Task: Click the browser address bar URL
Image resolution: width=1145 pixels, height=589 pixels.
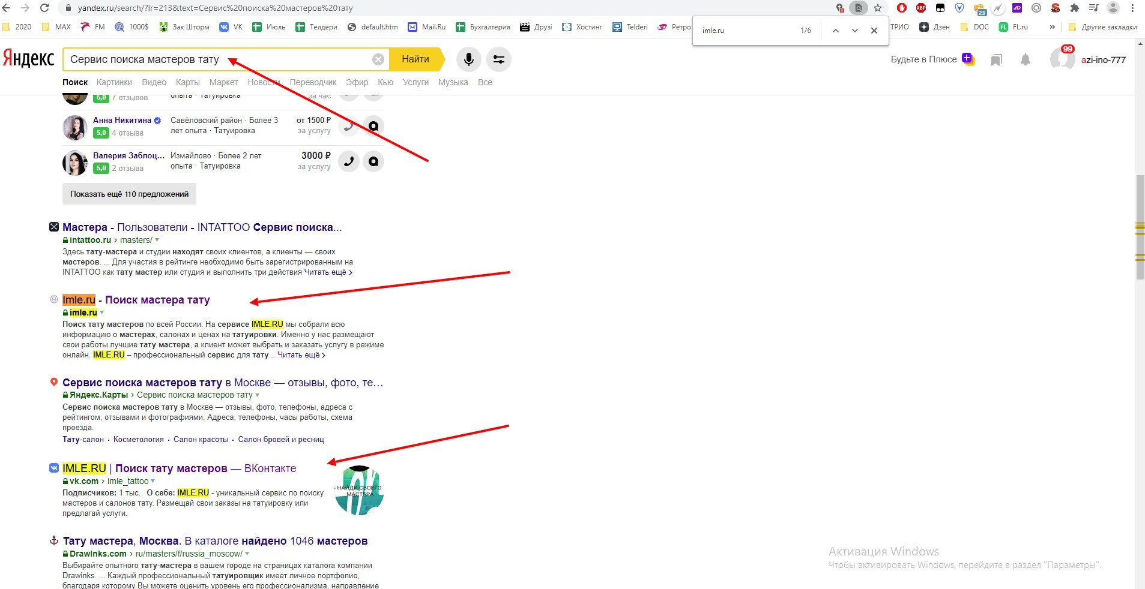Action: (x=215, y=8)
